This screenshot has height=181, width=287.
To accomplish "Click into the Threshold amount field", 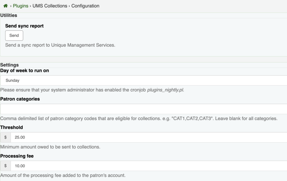I will coord(149,137).
